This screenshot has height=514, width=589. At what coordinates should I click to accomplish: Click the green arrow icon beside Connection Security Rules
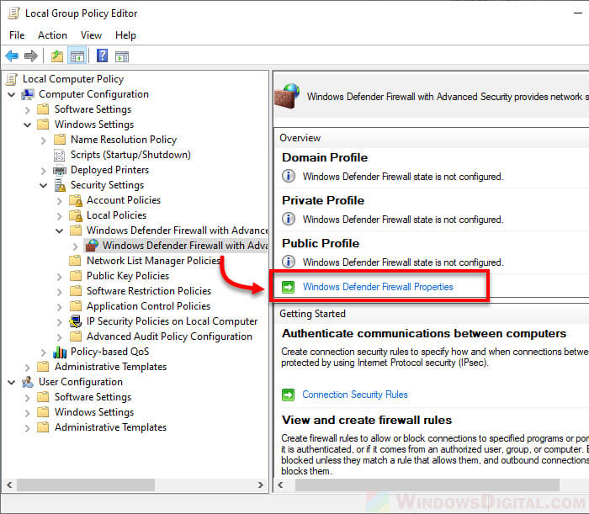(289, 395)
